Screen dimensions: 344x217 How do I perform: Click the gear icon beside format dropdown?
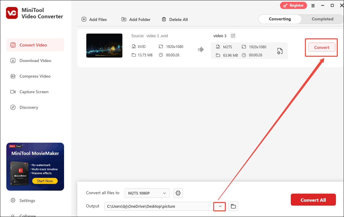[x=178, y=193]
